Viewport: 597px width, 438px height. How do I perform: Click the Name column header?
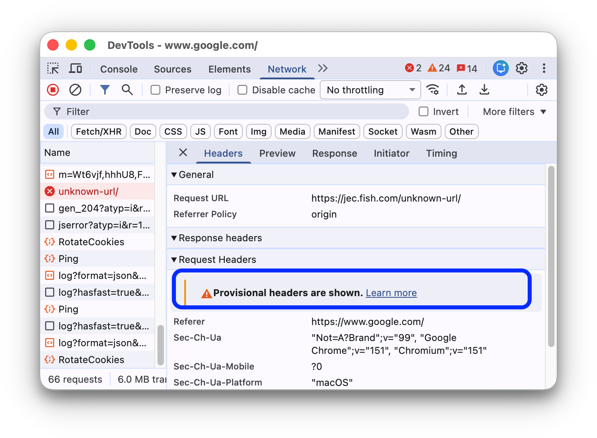tap(97, 153)
